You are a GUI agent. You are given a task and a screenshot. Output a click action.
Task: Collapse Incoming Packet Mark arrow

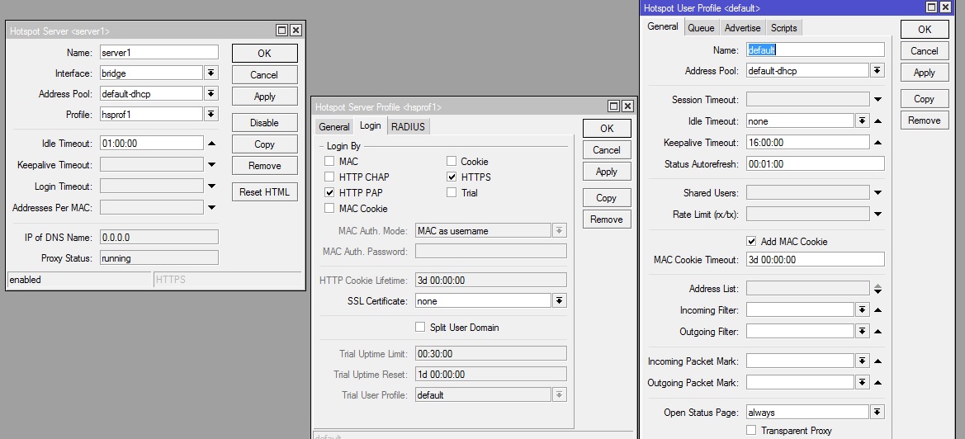878,361
